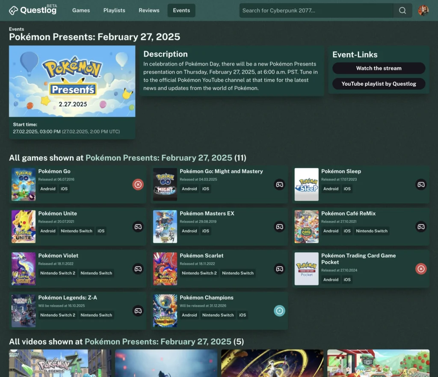
Task: Open the second video thumbnail, blue misty scene
Action: pyautogui.click(x=166, y=363)
